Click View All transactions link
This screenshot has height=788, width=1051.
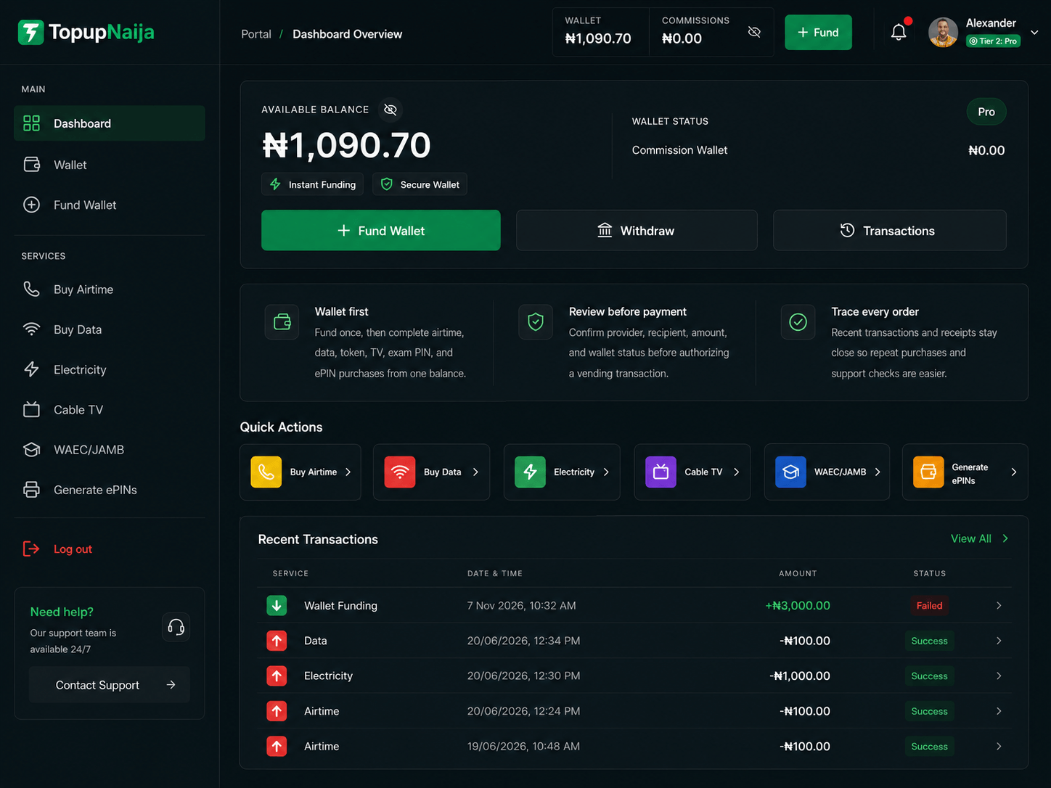click(980, 538)
